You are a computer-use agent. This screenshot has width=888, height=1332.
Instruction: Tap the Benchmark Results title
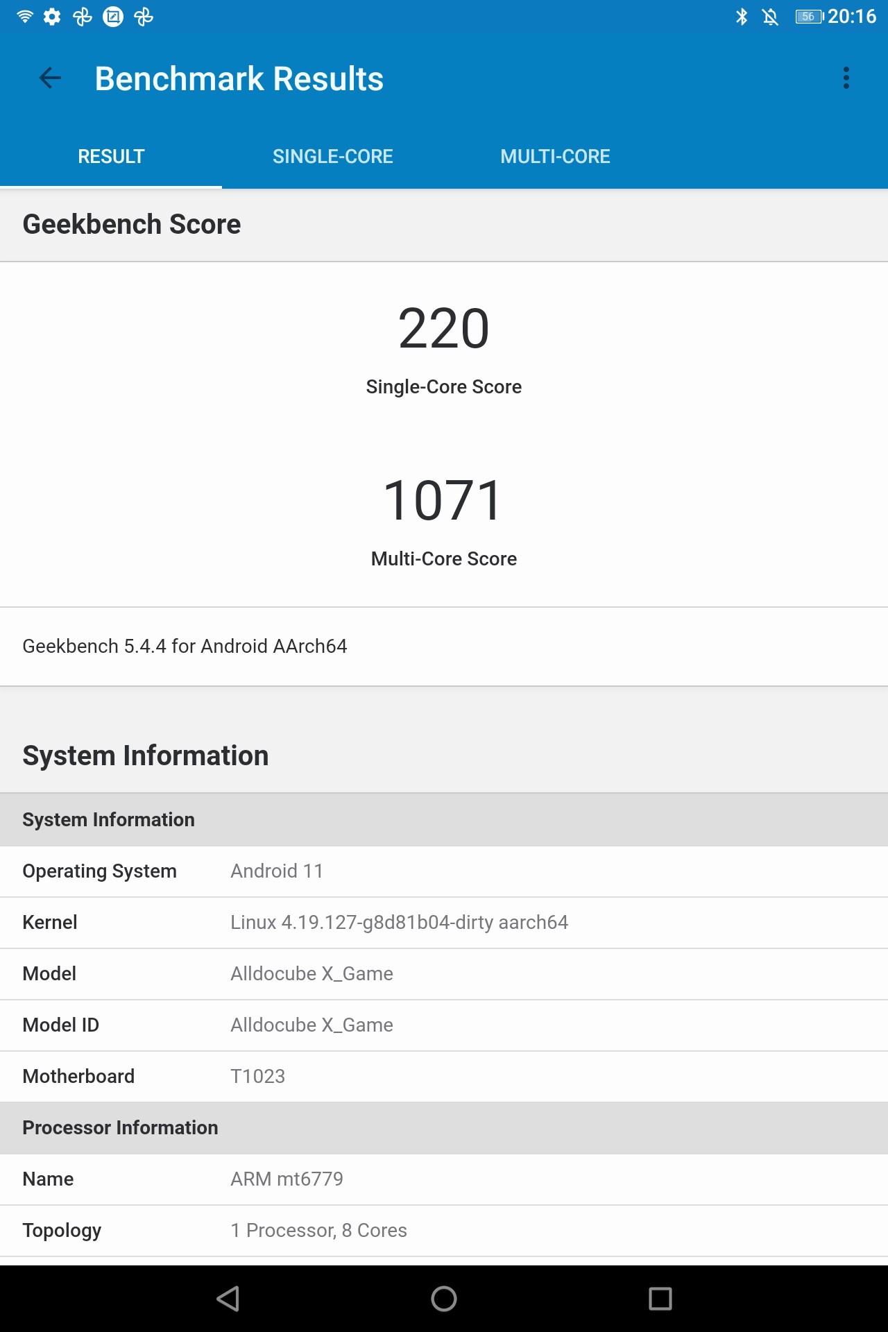pyautogui.click(x=239, y=78)
